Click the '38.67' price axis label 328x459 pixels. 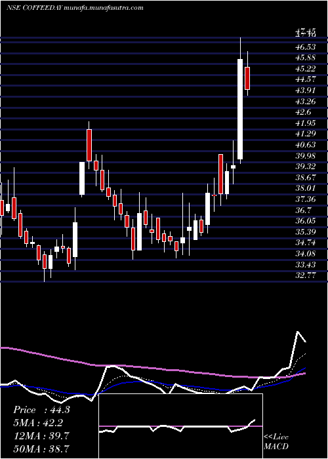coord(305,178)
